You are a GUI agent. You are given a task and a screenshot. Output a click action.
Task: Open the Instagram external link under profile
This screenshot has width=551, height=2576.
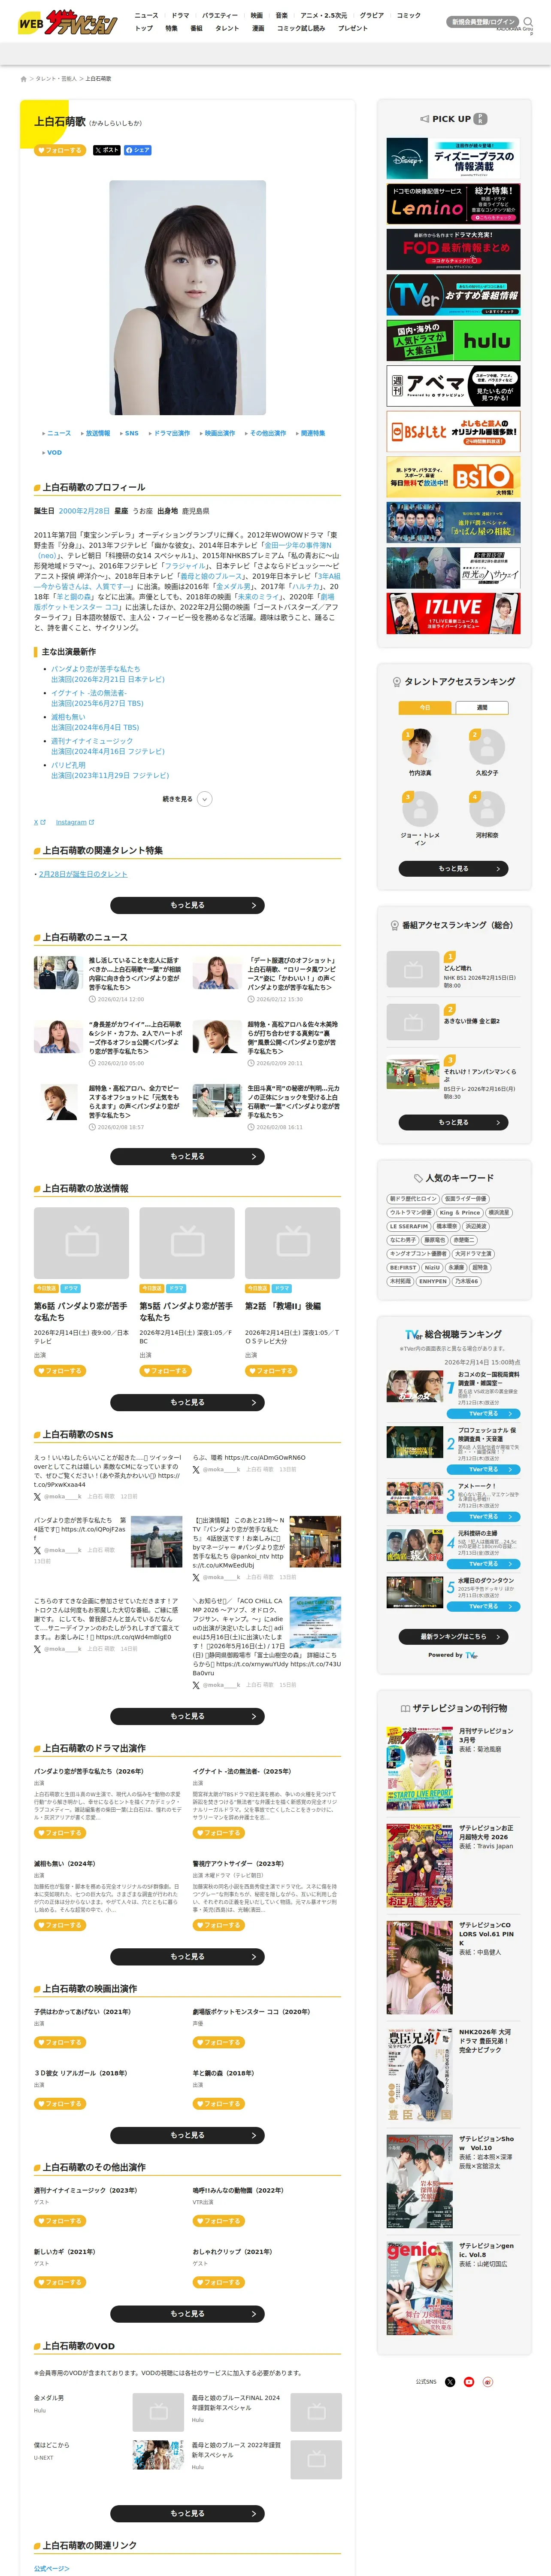pos(75,822)
